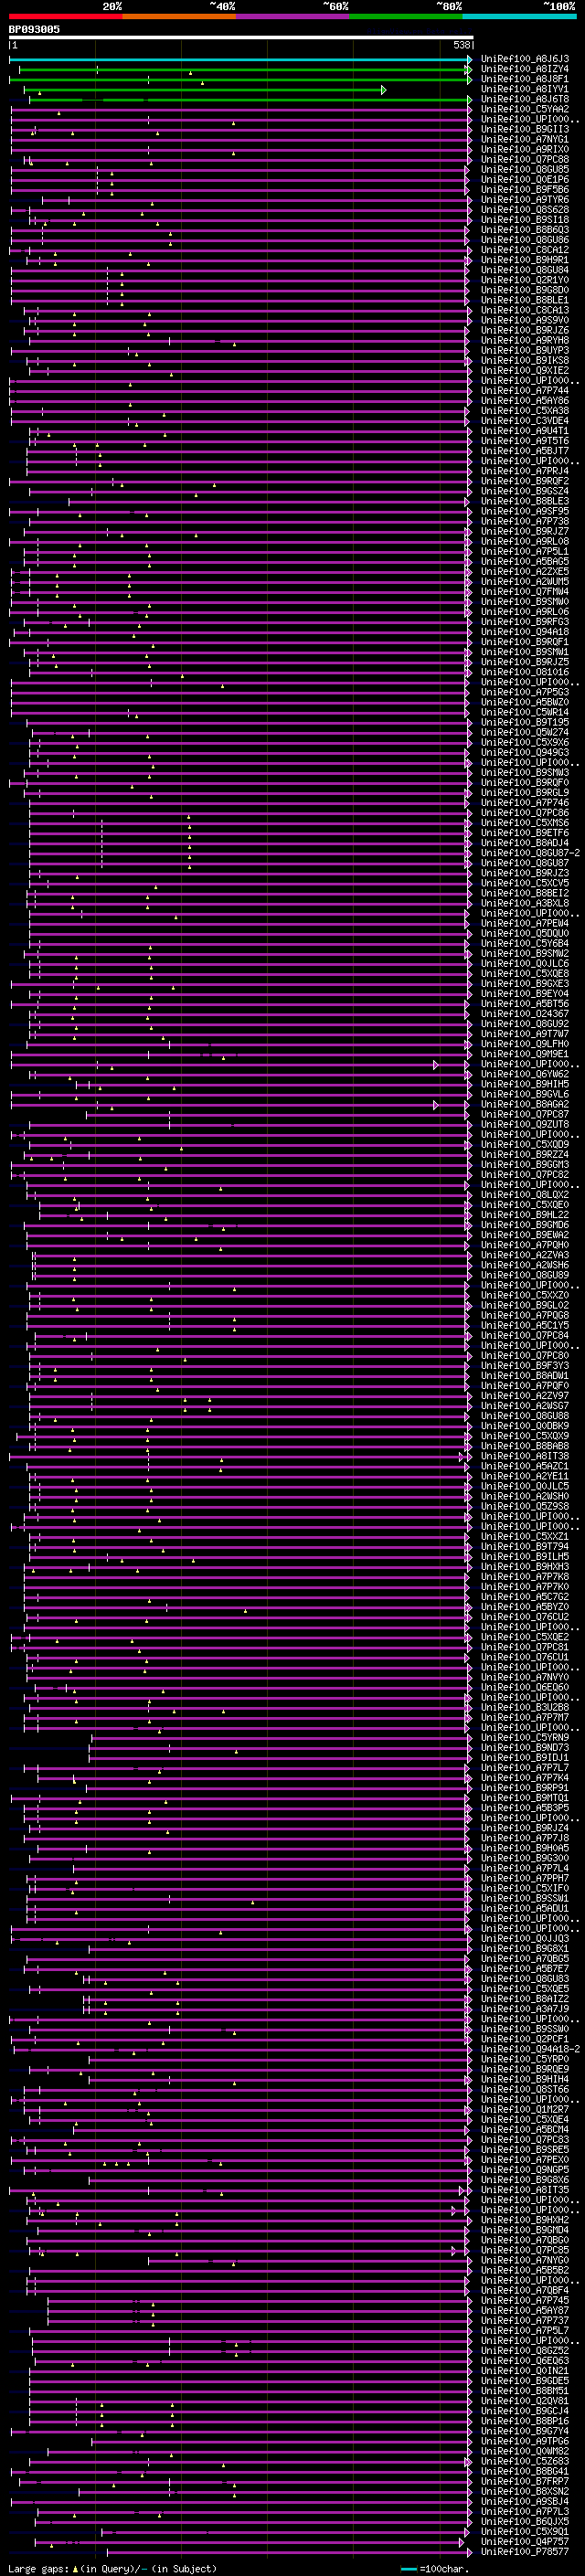Viewport: 585px width, 2576px height.
Task: Select hit label UniRef100_A9RYH8
Action: [x=525, y=340]
